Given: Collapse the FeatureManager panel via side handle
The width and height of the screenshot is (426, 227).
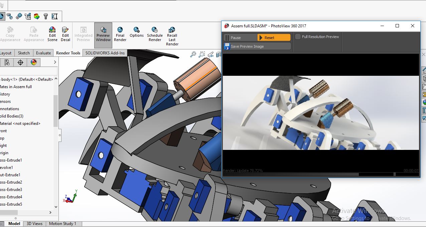Looking at the screenshot, I should click(60, 135).
